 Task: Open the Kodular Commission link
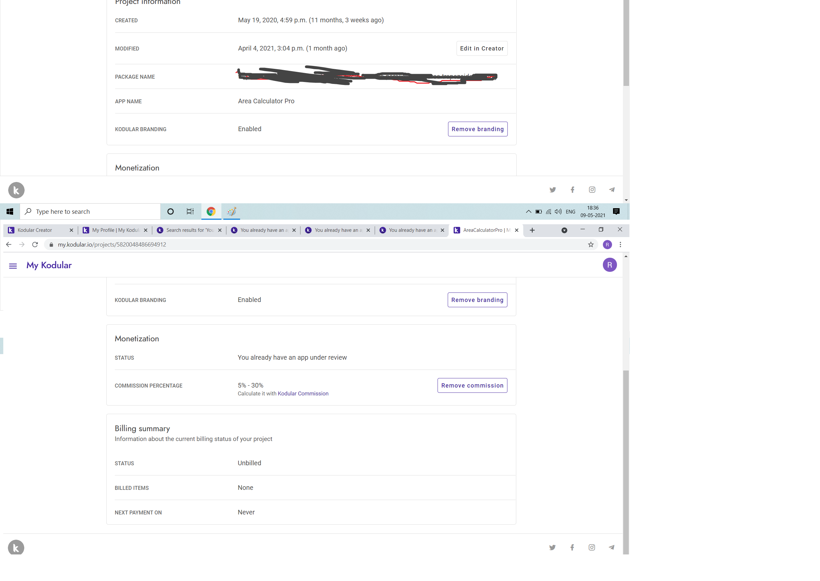303,393
